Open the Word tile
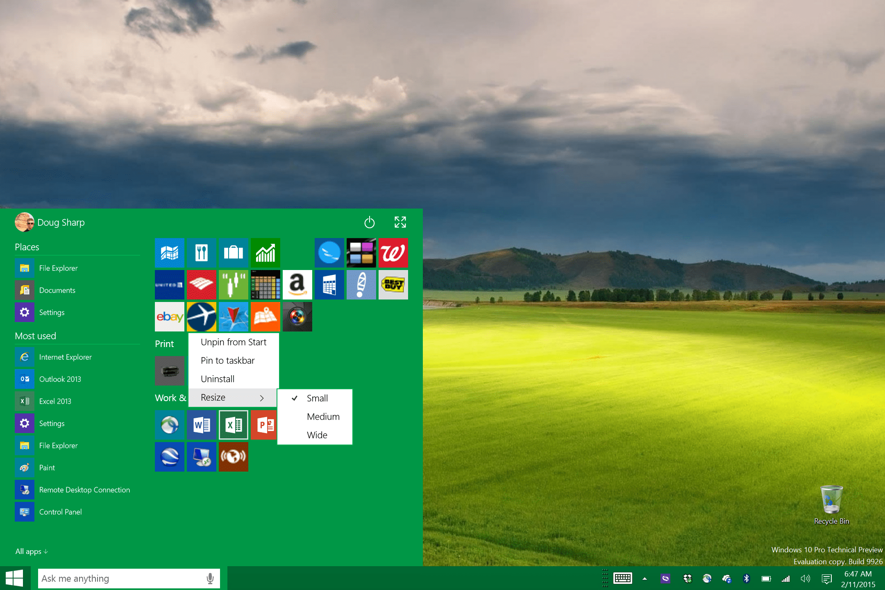 (202, 425)
